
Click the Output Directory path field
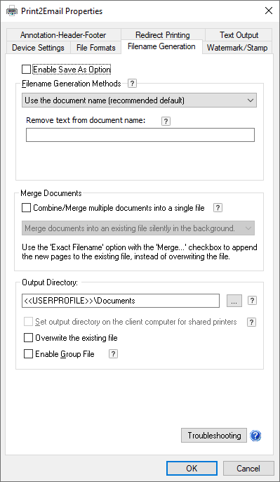click(x=121, y=301)
